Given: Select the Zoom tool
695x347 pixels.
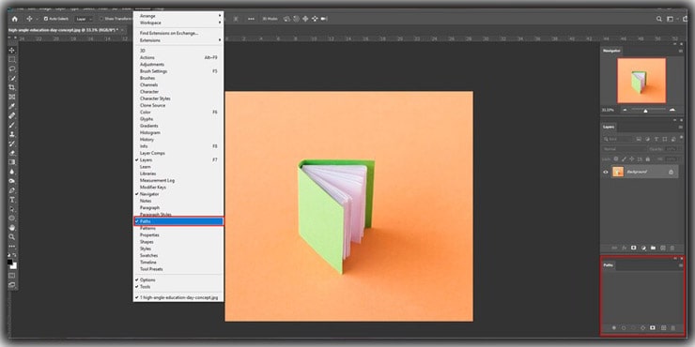Looking at the screenshot, I should tap(12, 236).
